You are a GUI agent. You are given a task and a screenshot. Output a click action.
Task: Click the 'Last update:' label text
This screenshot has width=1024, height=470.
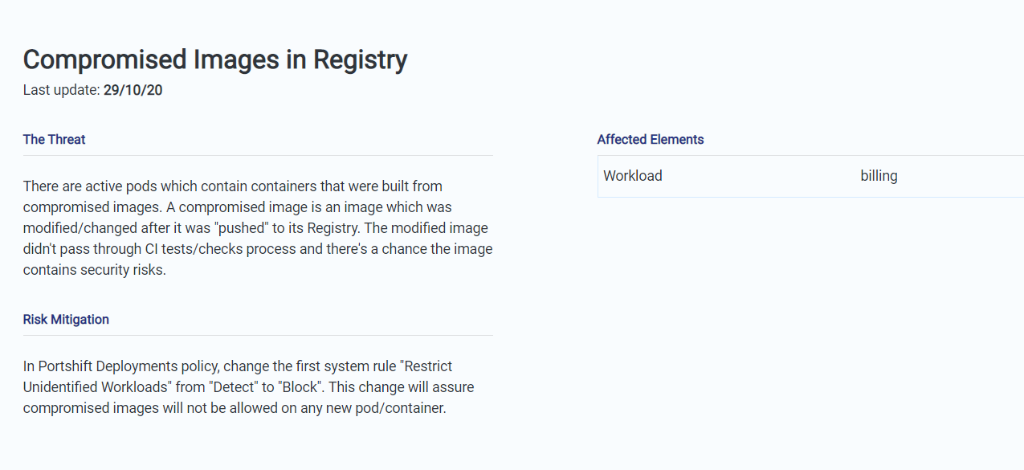click(61, 90)
